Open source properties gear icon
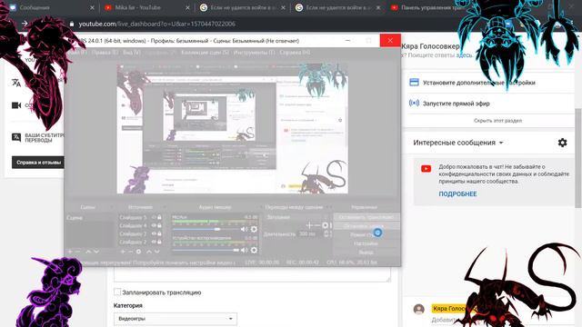 138,252
